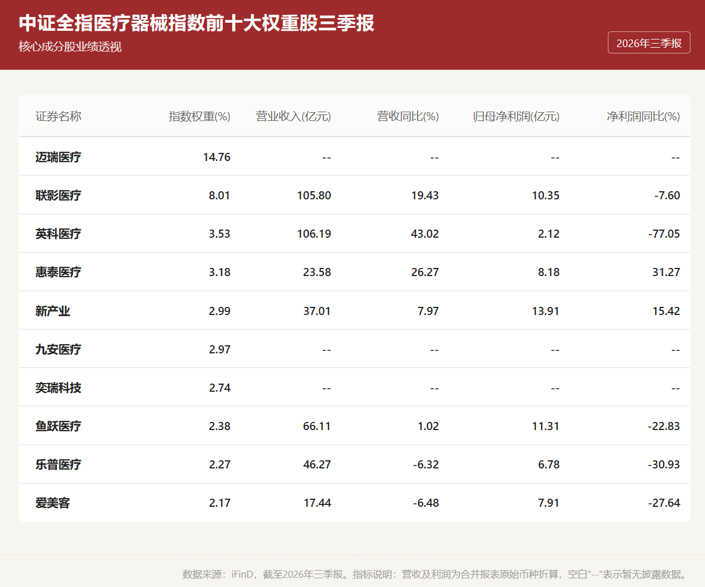Click the net profit change -27.64

point(664,503)
